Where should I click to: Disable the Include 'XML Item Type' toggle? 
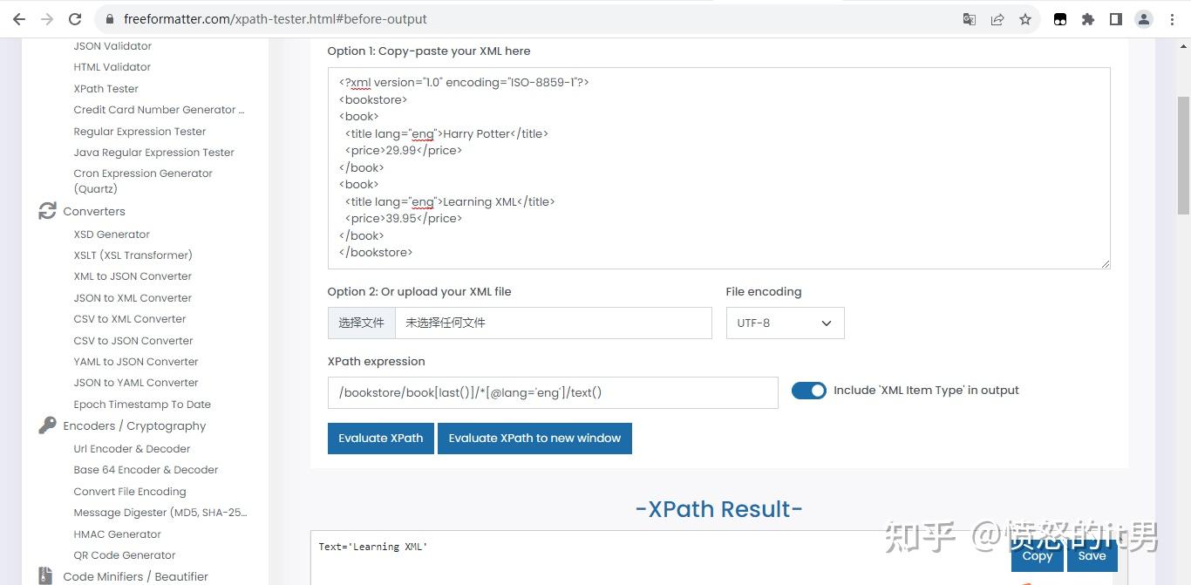[x=808, y=390]
